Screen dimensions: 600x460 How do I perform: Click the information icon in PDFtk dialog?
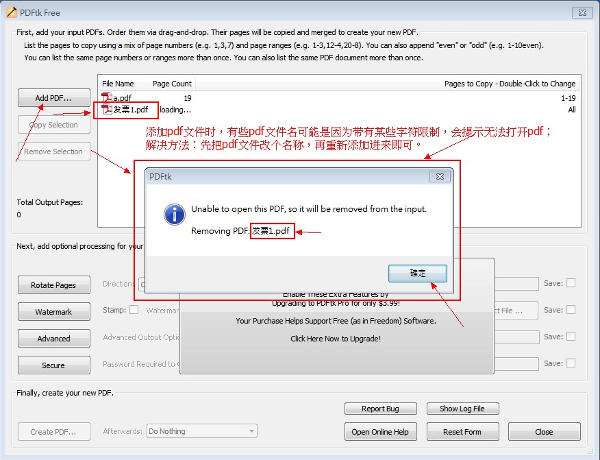pos(175,214)
